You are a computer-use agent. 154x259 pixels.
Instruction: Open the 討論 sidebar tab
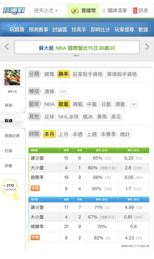[9, 151]
